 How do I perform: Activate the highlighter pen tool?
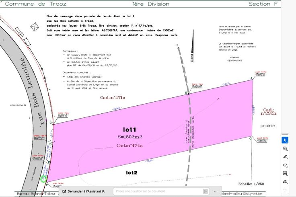point(285,157)
